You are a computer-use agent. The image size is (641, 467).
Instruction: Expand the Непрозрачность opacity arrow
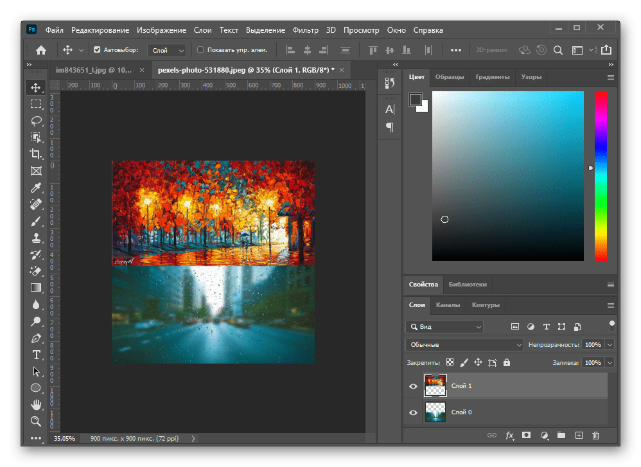610,345
